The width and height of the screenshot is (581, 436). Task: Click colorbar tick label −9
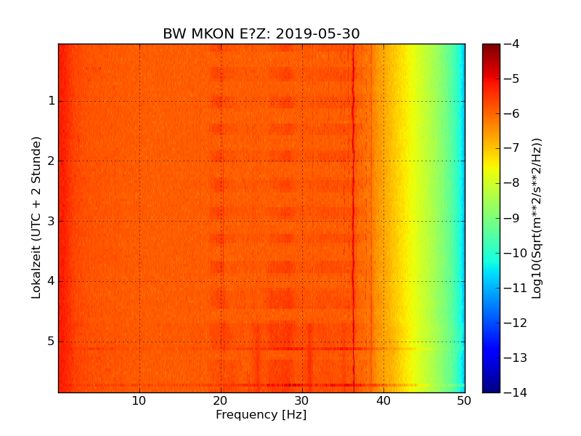[512, 218]
